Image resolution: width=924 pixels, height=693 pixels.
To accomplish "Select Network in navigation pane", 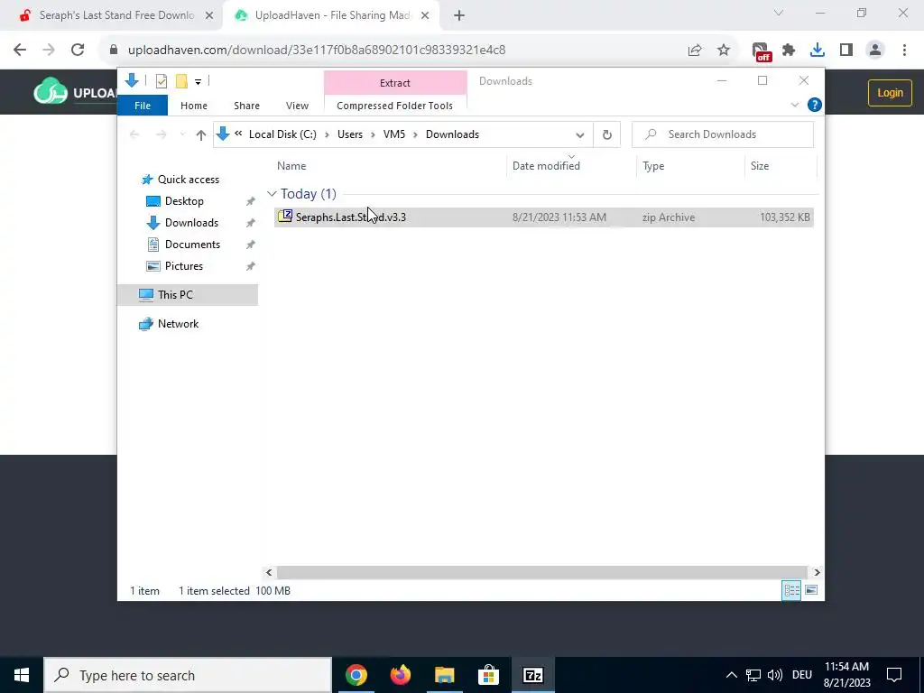I will tap(169, 324).
